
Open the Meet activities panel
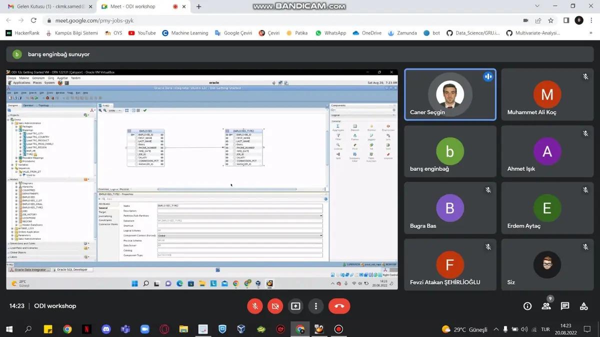tap(583, 306)
